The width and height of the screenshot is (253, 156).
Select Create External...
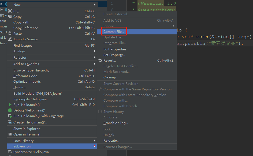coord(137,14)
